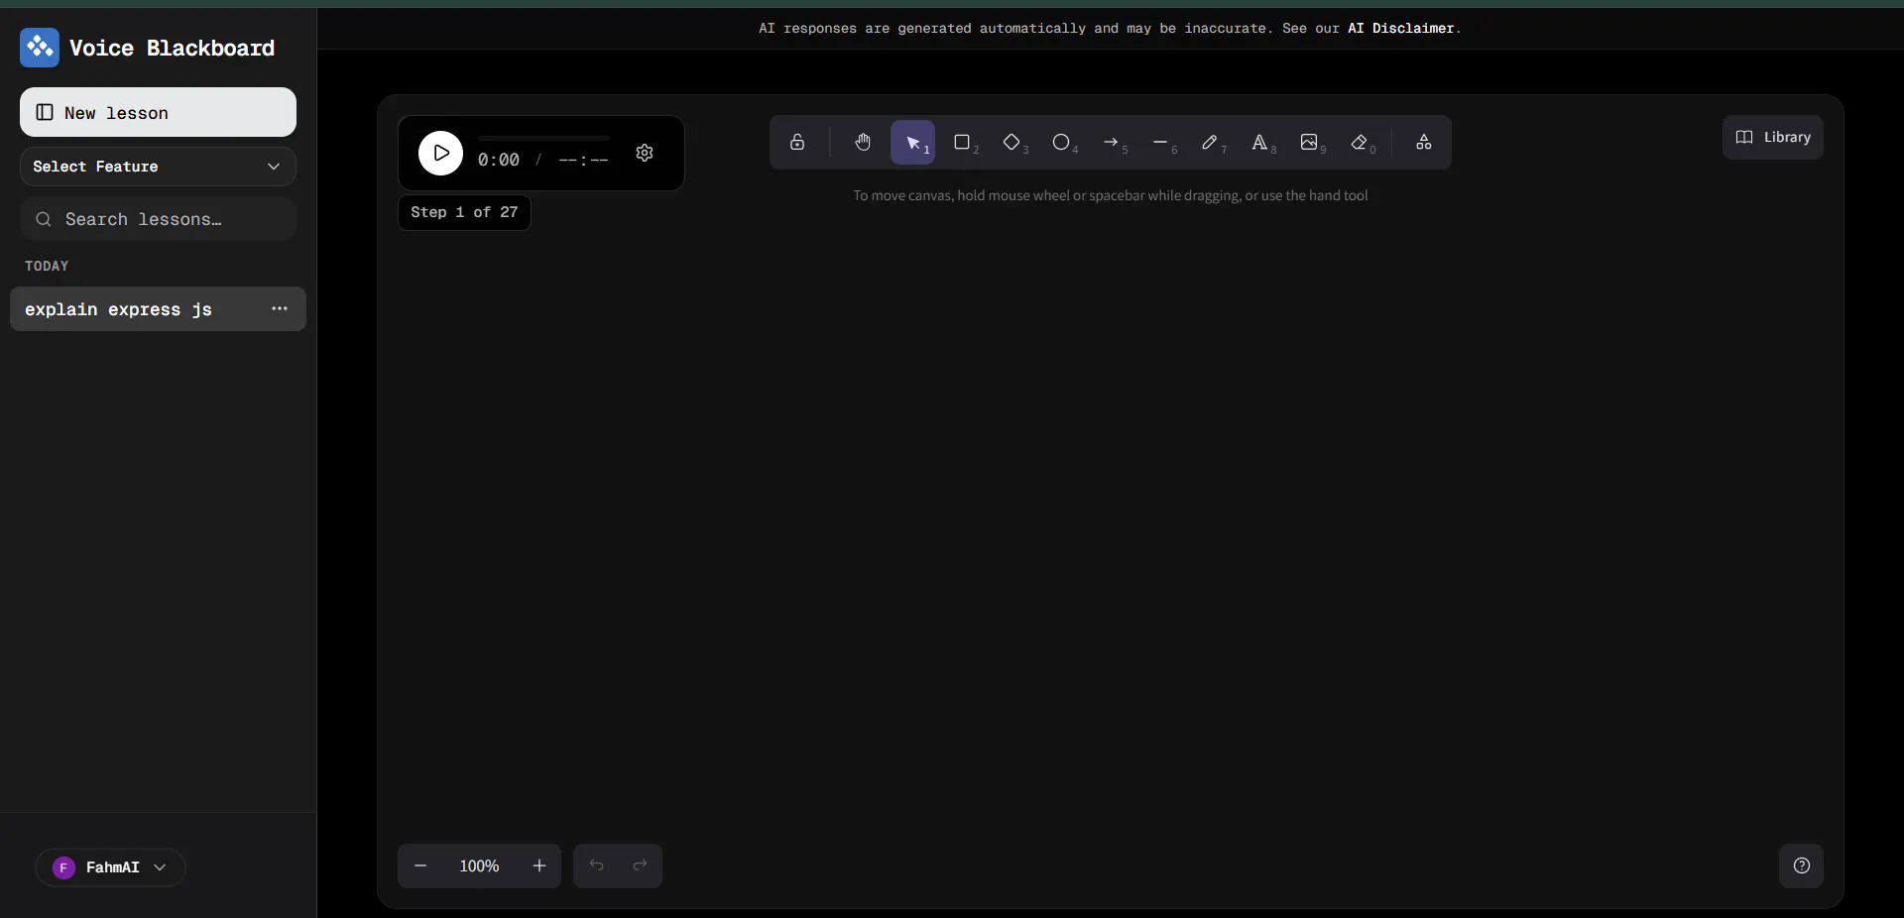Click the 0:00 elapsed time
Viewport: 1904px width, 918px height.
tap(499, 160)
